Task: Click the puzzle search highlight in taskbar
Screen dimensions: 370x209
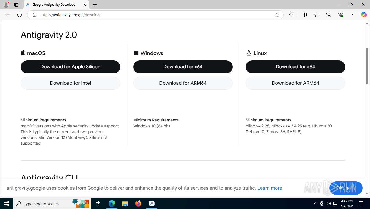Action: click(81, 204)
